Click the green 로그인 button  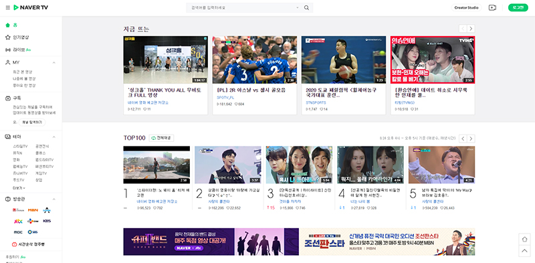coord(518,7)
